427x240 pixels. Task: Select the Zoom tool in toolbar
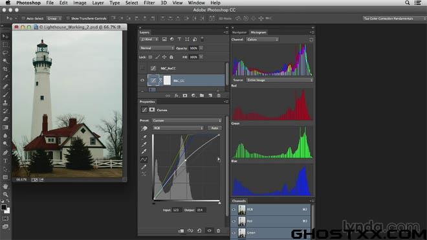click(x=5, y=195)
